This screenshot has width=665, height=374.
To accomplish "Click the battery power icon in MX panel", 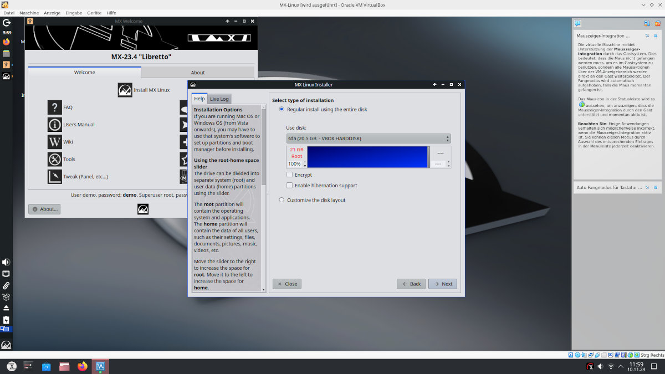I will pos(6,320).
